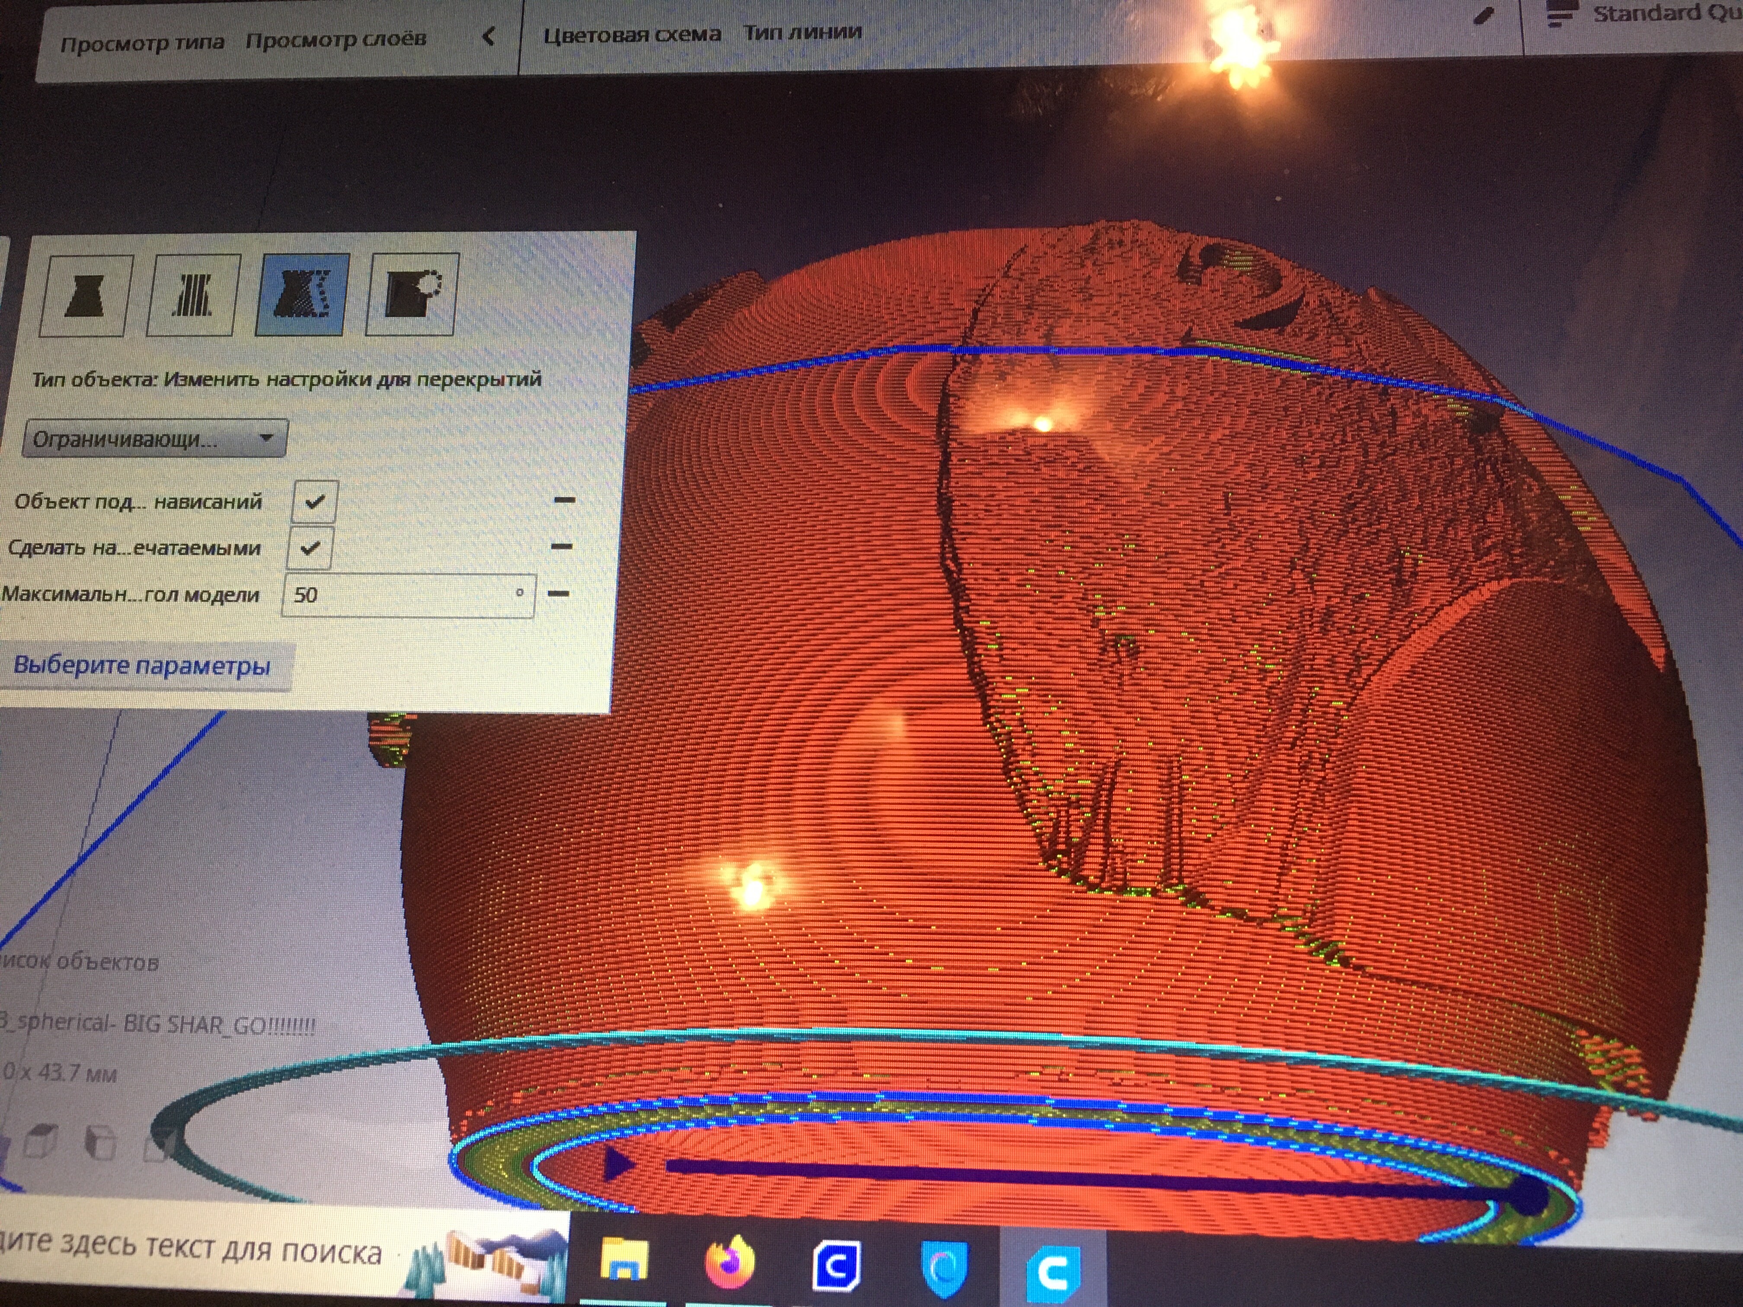The width and height of the screenshot is (1743, 1307).
Task: Open the 'Просмотр слоёв' view type dropdown
Action: (336, 38)
